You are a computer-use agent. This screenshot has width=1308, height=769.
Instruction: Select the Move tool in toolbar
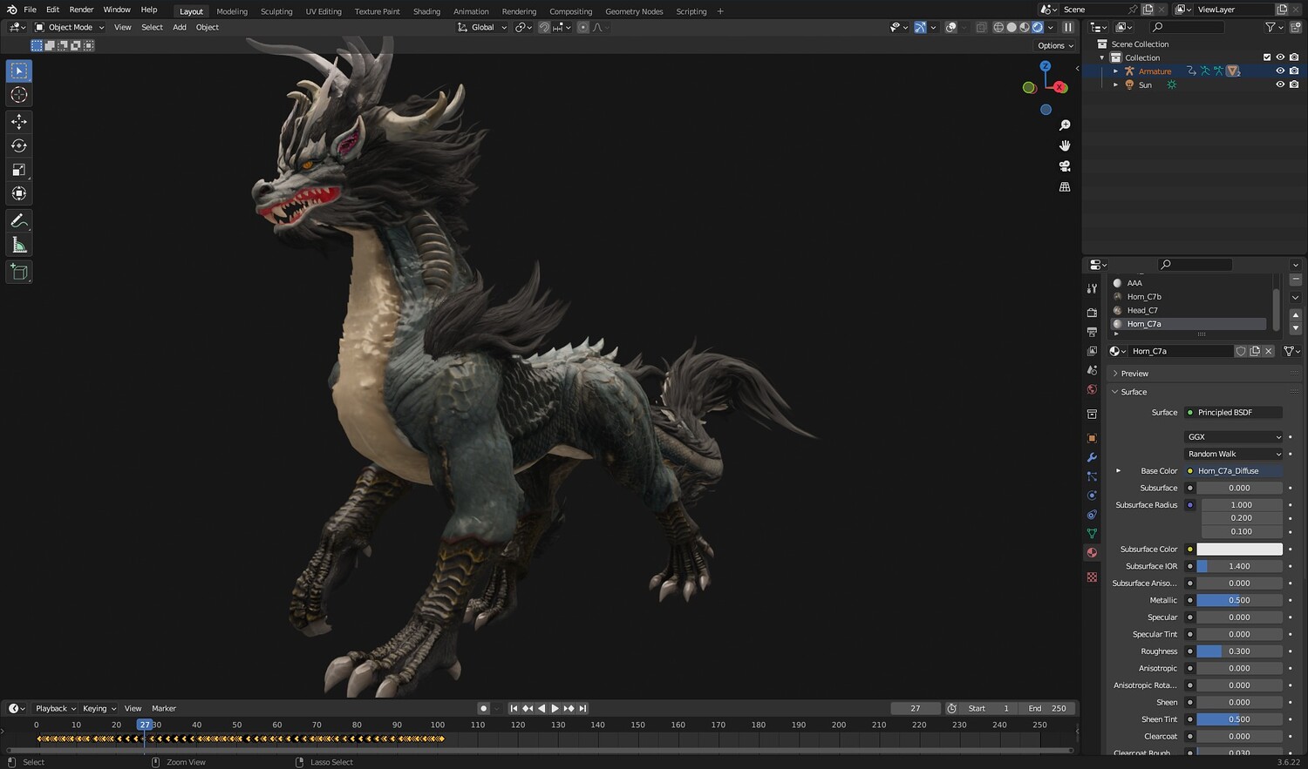point(19,121)
